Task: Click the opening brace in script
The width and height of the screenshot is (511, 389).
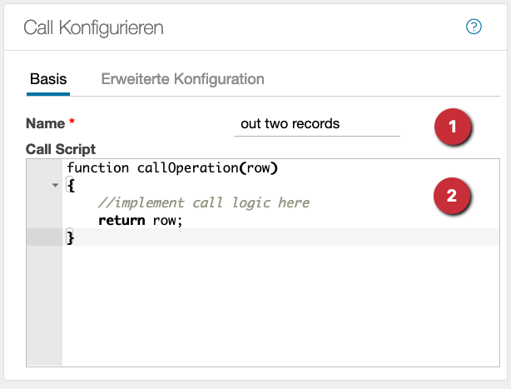Action: (71, 186)
